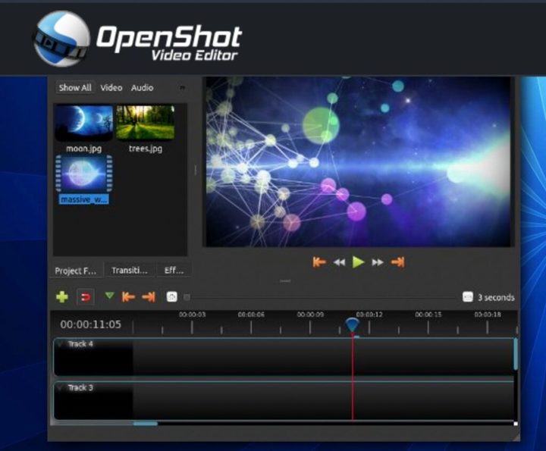Expand the Track 4 dropdown arrow
The image size is (546, 451).
(x=61, y=344)
